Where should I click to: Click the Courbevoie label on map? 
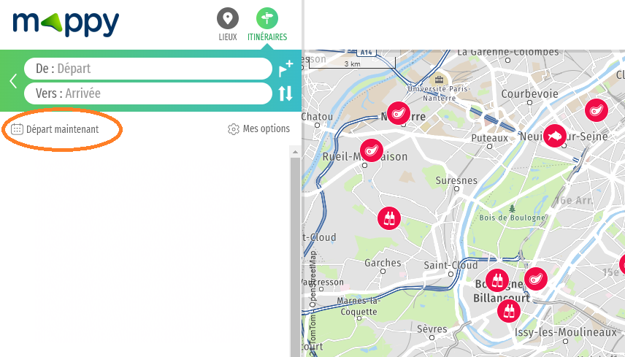tap(530, 94)
